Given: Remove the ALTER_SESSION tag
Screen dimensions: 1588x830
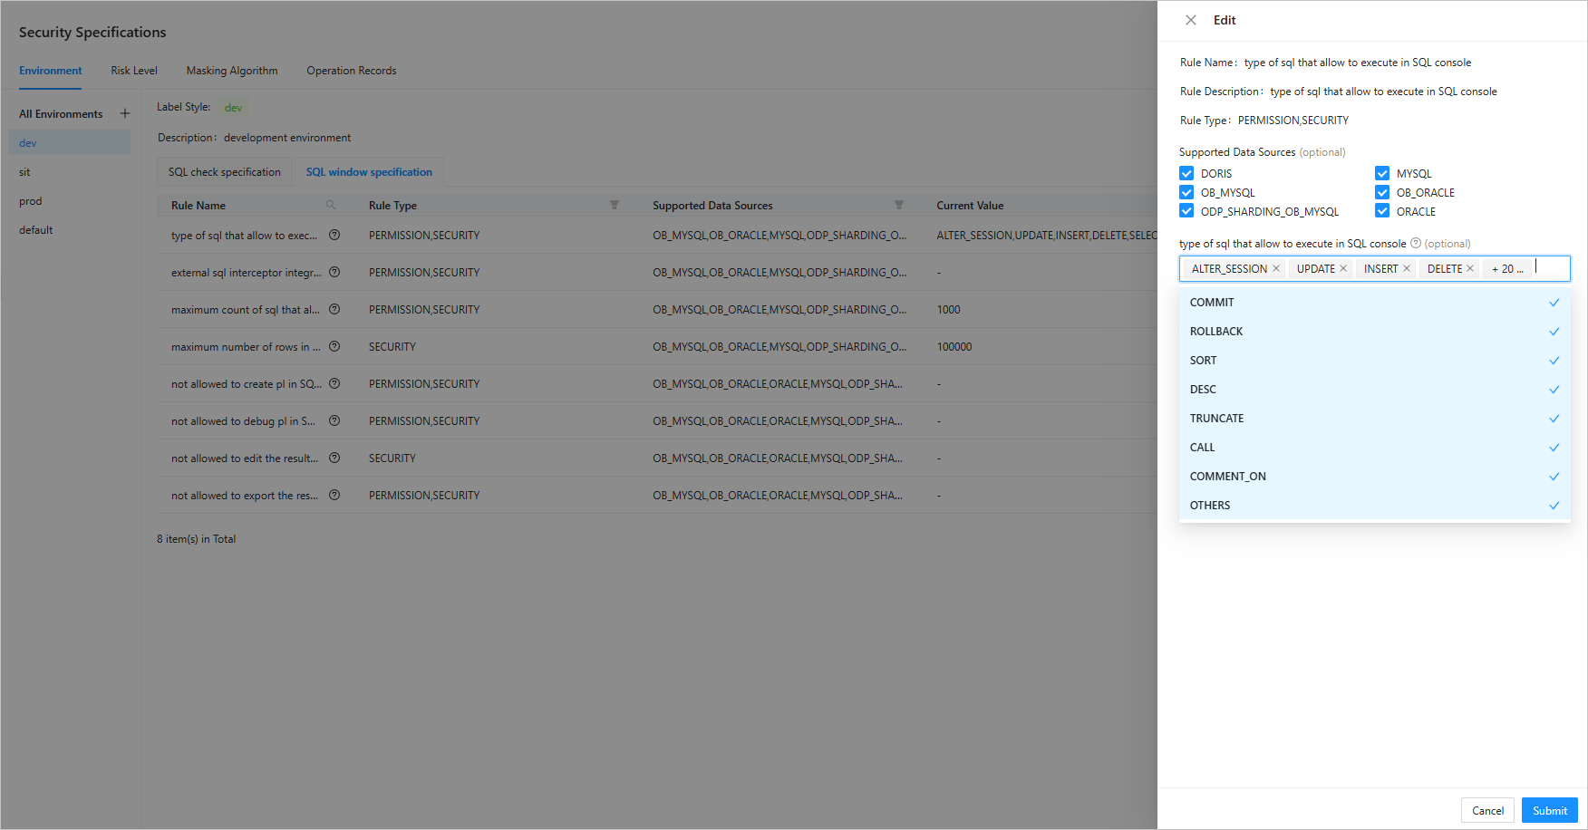Looking at the screenshot, I should pyautogui.click(x=1276, y=269).
